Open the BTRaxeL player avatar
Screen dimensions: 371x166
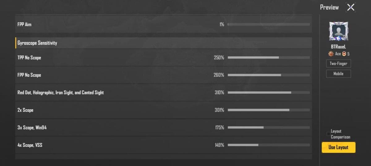[338, 31]
